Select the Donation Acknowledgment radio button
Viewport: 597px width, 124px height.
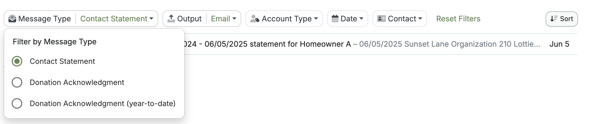pyautogui.click(x=17, y=82)
